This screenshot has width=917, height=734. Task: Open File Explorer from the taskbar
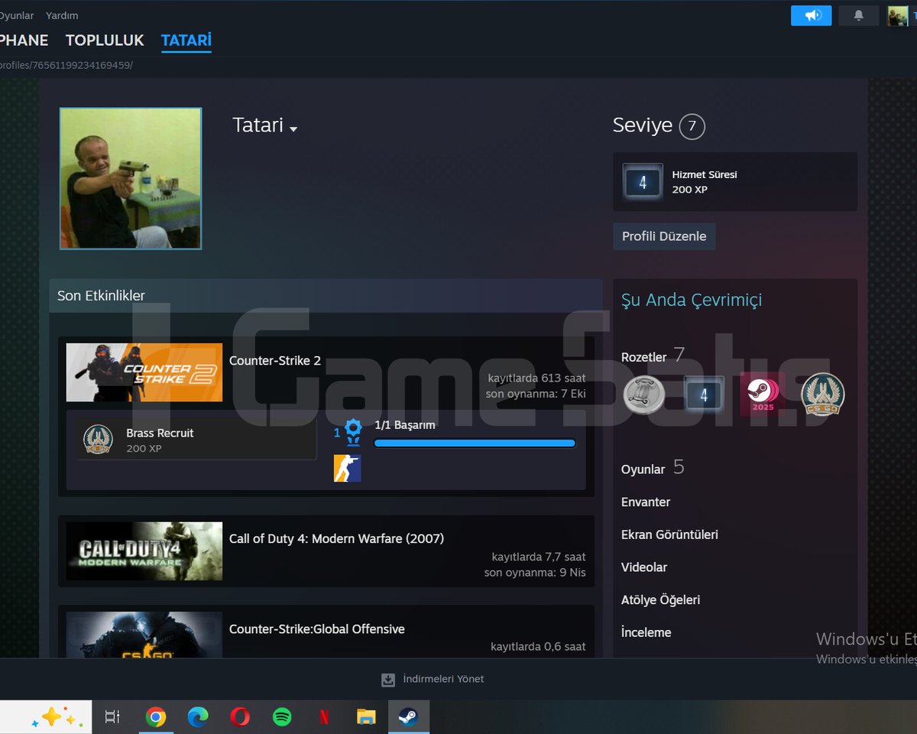tap(366, 717)
